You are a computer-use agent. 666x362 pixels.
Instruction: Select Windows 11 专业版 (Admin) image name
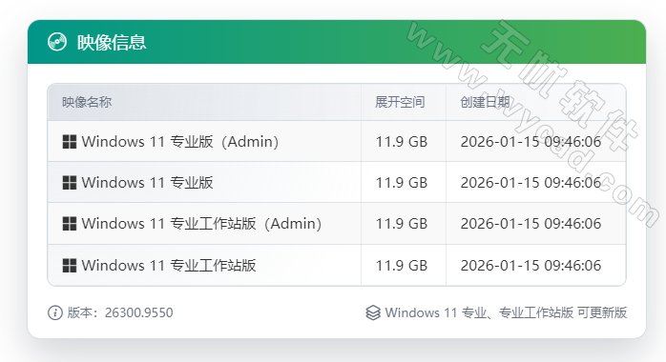point(180,142)
